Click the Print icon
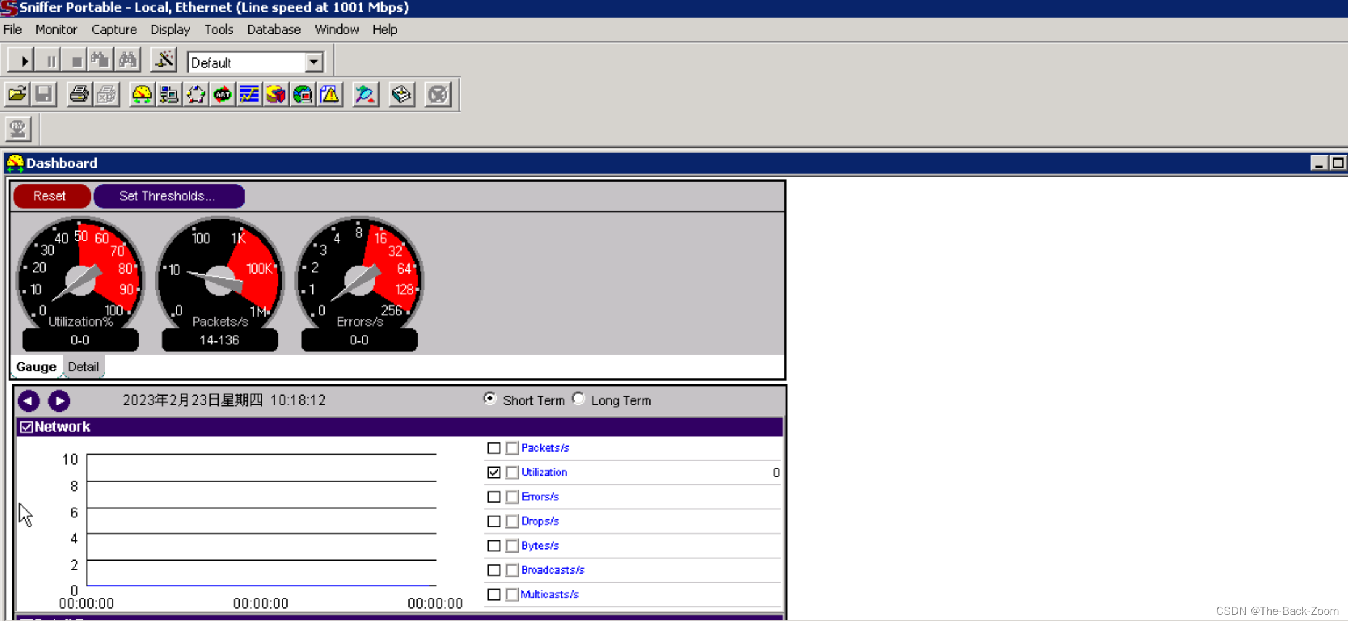 pos(79,94)
